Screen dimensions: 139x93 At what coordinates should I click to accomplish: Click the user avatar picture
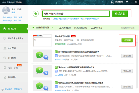6,10
